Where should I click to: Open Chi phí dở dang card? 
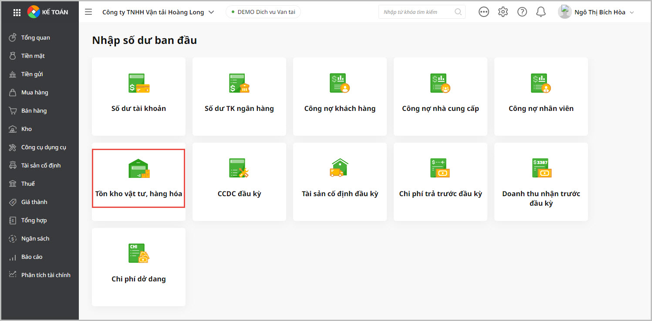coord(139,267)
